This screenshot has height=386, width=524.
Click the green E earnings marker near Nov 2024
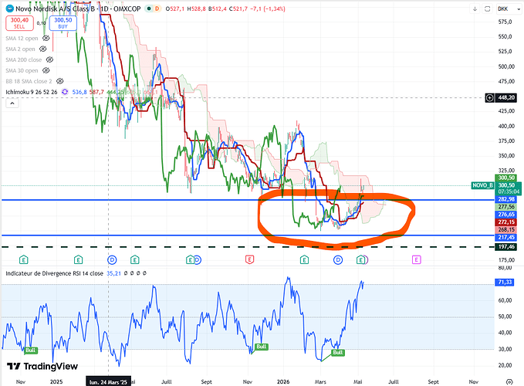(x=23, y=259)
